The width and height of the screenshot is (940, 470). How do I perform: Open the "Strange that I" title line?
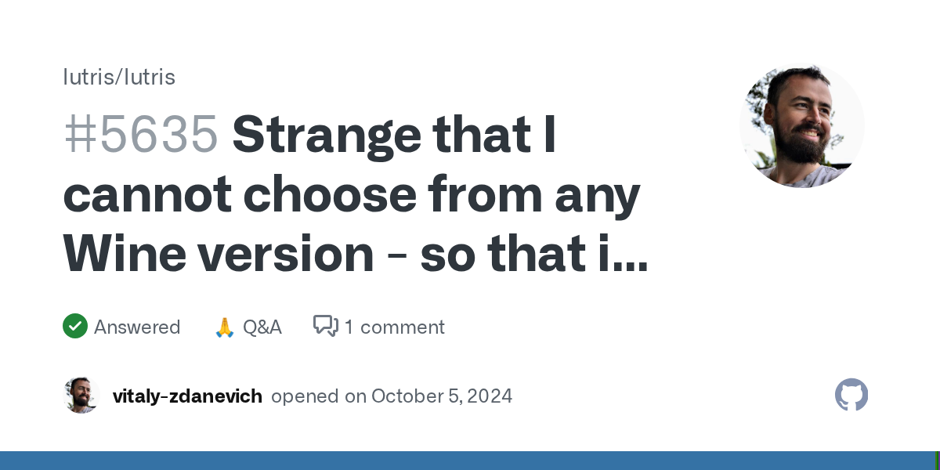pos(394,135)
